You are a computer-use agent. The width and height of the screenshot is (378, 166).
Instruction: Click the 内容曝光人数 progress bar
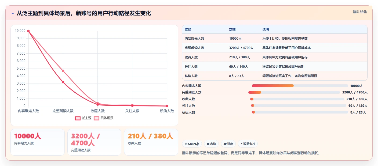click(300, 86)
